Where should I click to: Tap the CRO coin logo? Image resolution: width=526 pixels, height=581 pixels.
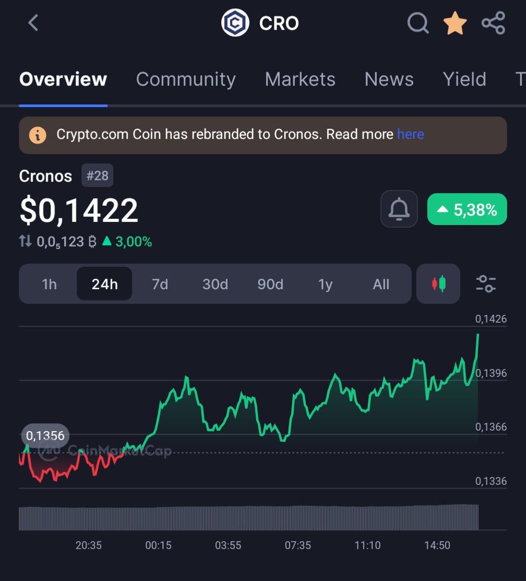coord(235,23)
